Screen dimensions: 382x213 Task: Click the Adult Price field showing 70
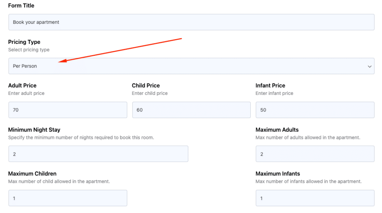point(68,110)
